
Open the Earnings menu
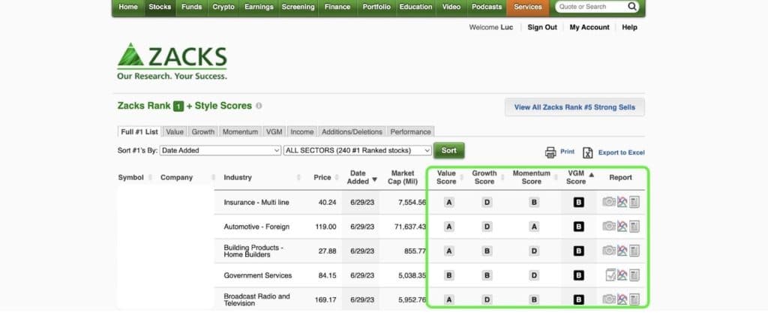pyautogui.click(x=259, y=8)
